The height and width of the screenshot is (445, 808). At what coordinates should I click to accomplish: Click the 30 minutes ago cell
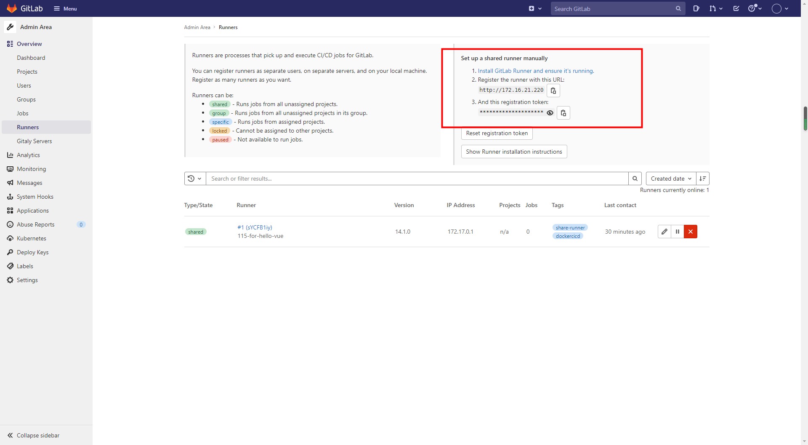tap(625, 232)
